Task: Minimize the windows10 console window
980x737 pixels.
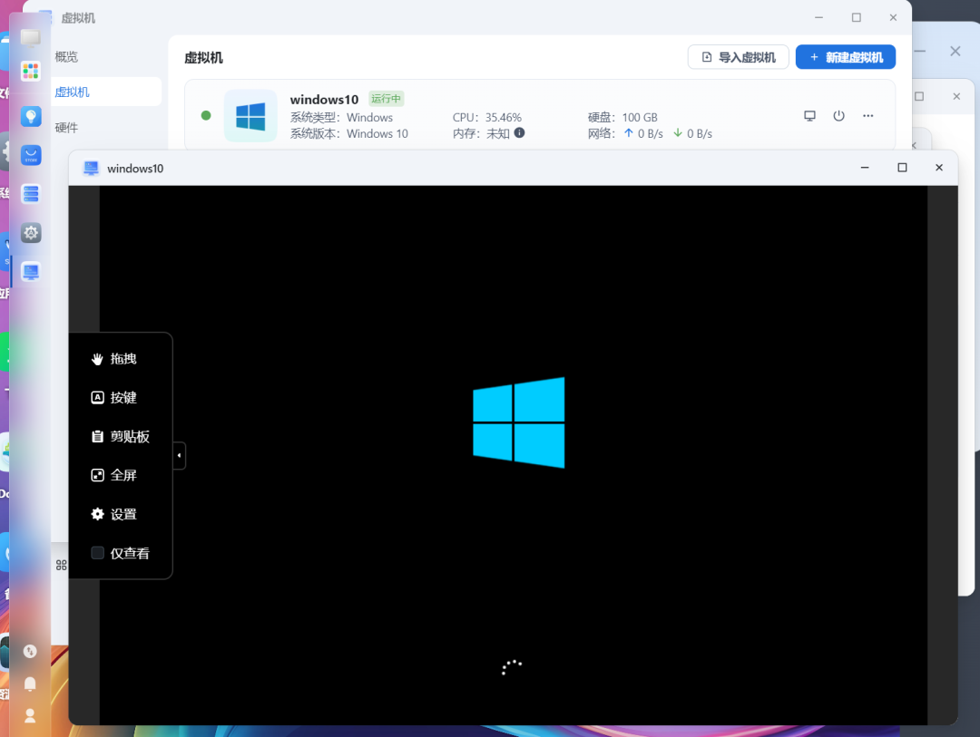Action: [x=865, y=168]
